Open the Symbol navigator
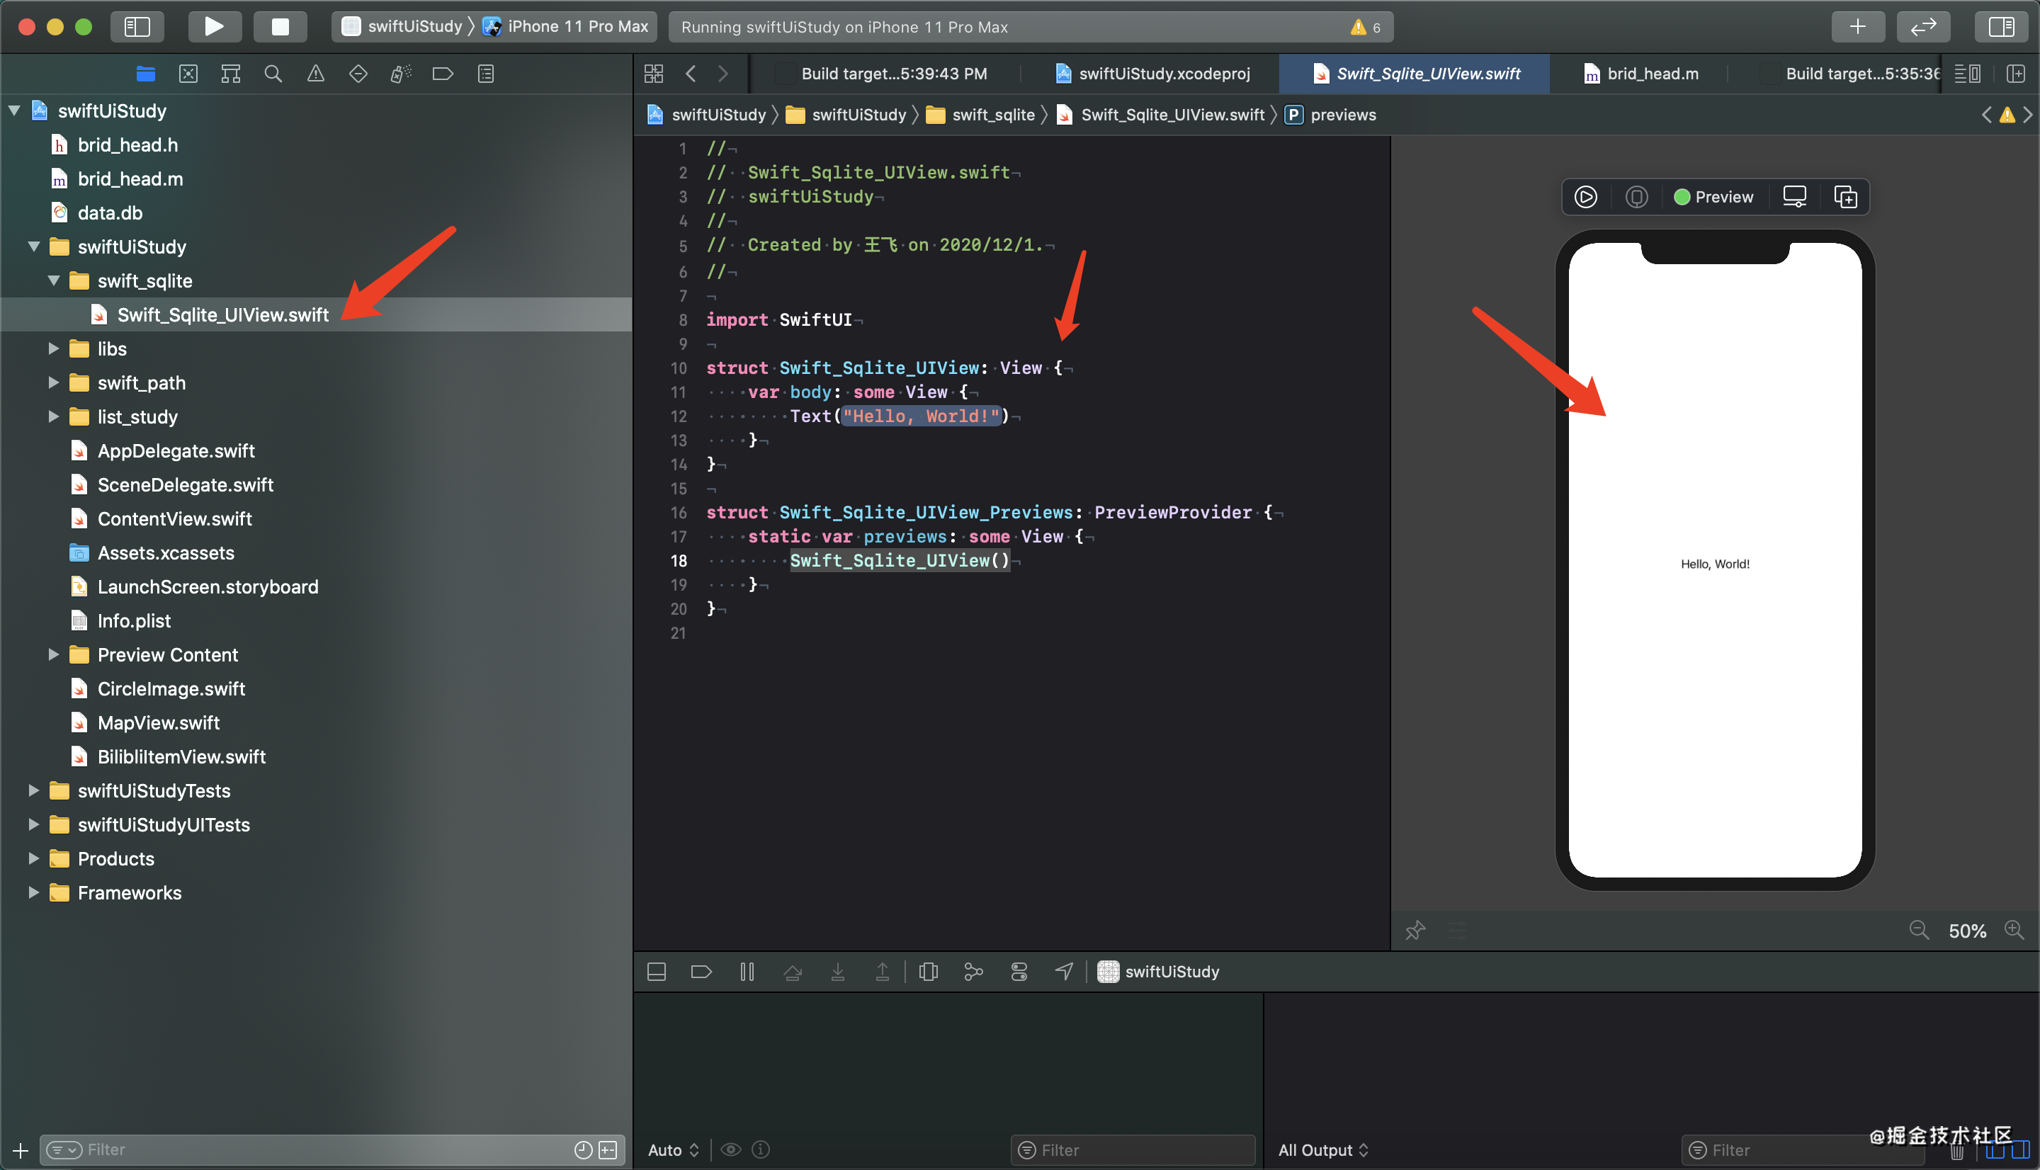 click(x=231, y=74)
